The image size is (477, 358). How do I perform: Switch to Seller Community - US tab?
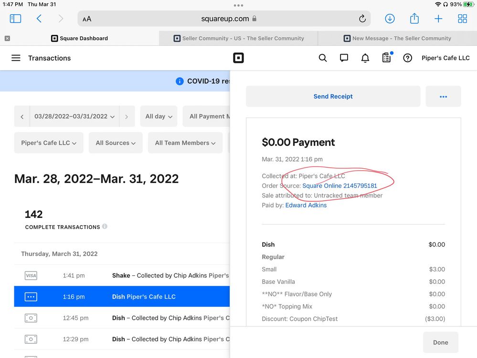(239, 38)
